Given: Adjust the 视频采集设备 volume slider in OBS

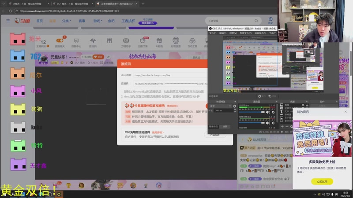Looking at the screenshot, I should [252, 123].
